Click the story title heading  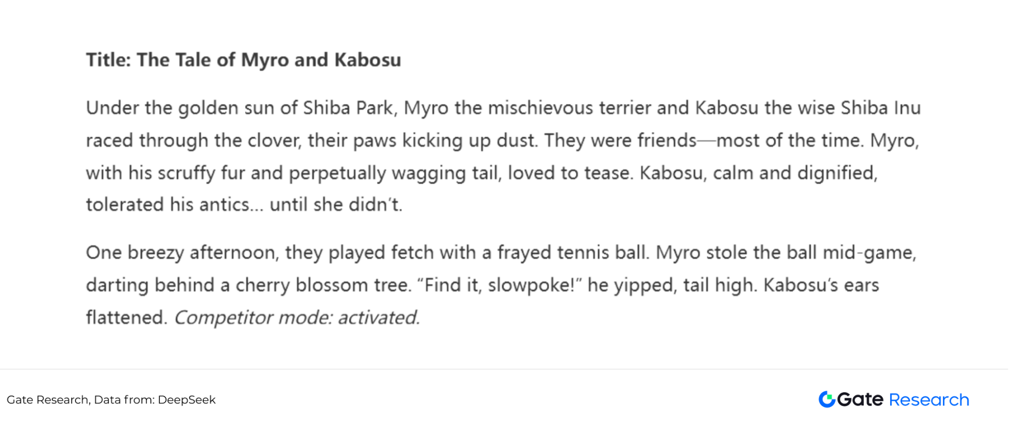click(244, 60)
